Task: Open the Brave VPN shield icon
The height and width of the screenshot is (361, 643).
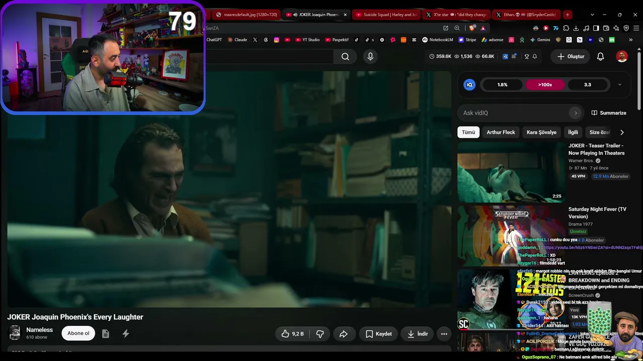Action: click(626, 28)
